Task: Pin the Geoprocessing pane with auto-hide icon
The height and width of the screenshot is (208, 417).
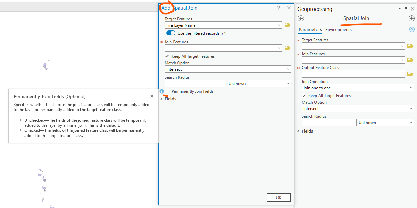Action: (x=406, y=9)
